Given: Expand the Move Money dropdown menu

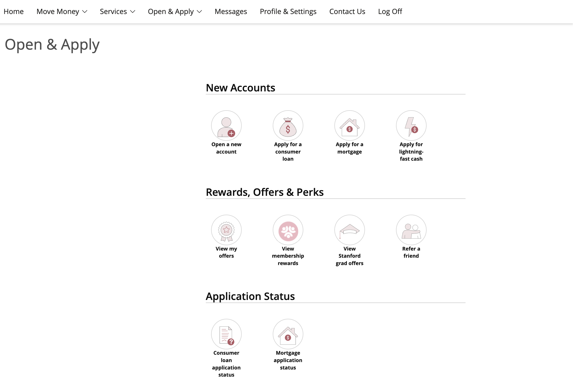Looking at the screenshot, I should 62,11.
